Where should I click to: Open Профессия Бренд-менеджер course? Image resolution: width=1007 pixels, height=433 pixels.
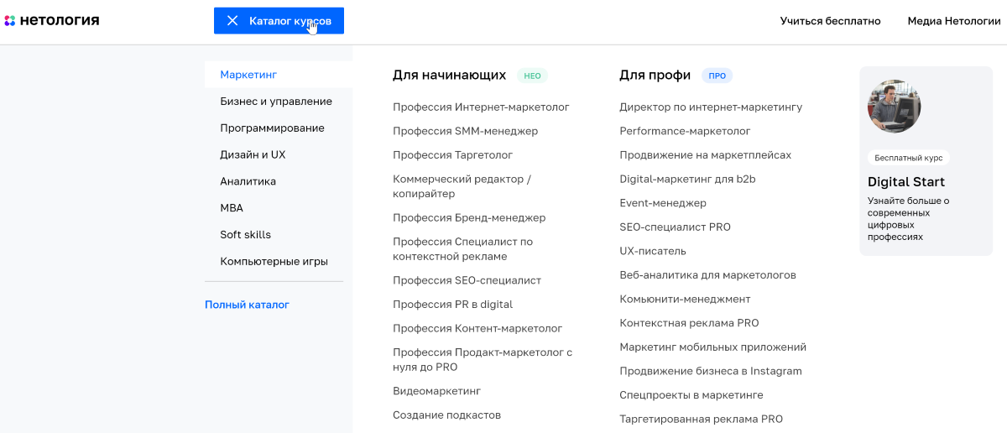tap(469, 218)
